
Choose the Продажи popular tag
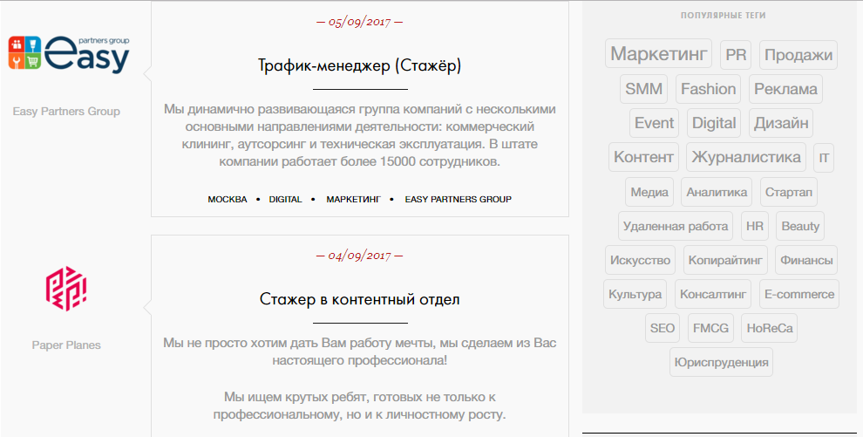pos(798,55)
